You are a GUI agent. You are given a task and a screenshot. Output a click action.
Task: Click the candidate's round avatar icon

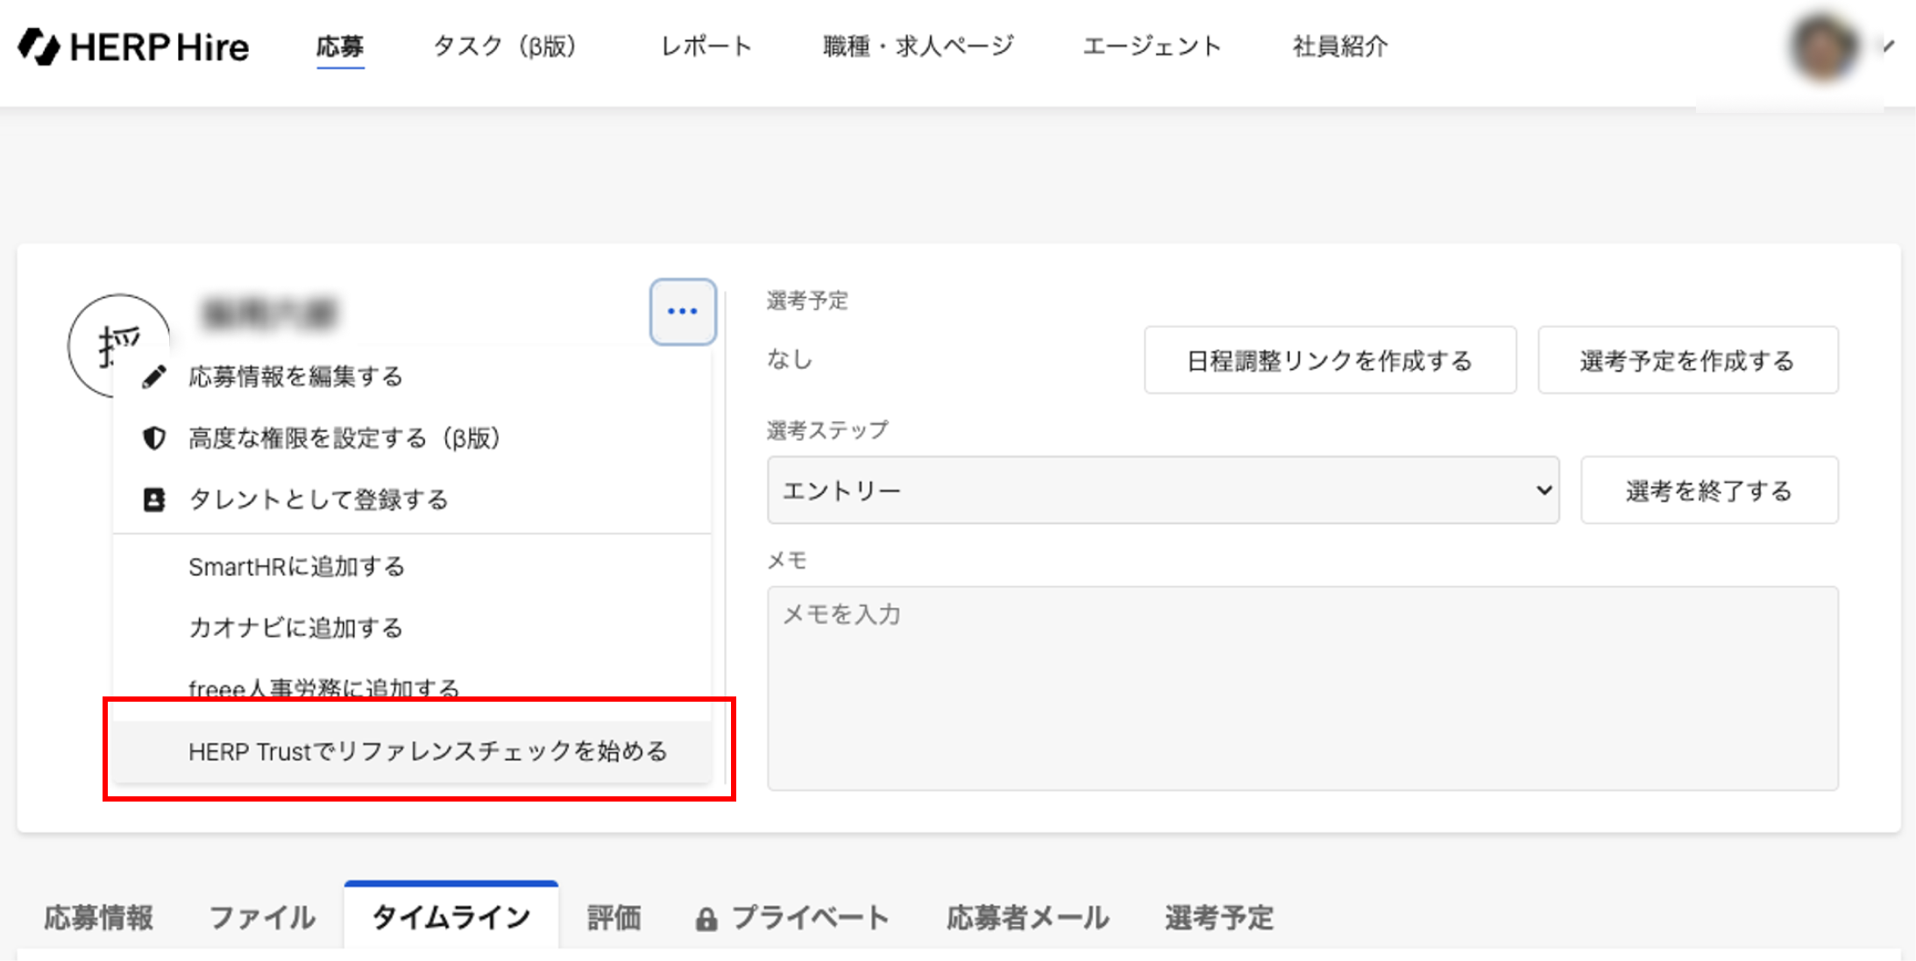(x=119, y=345)
